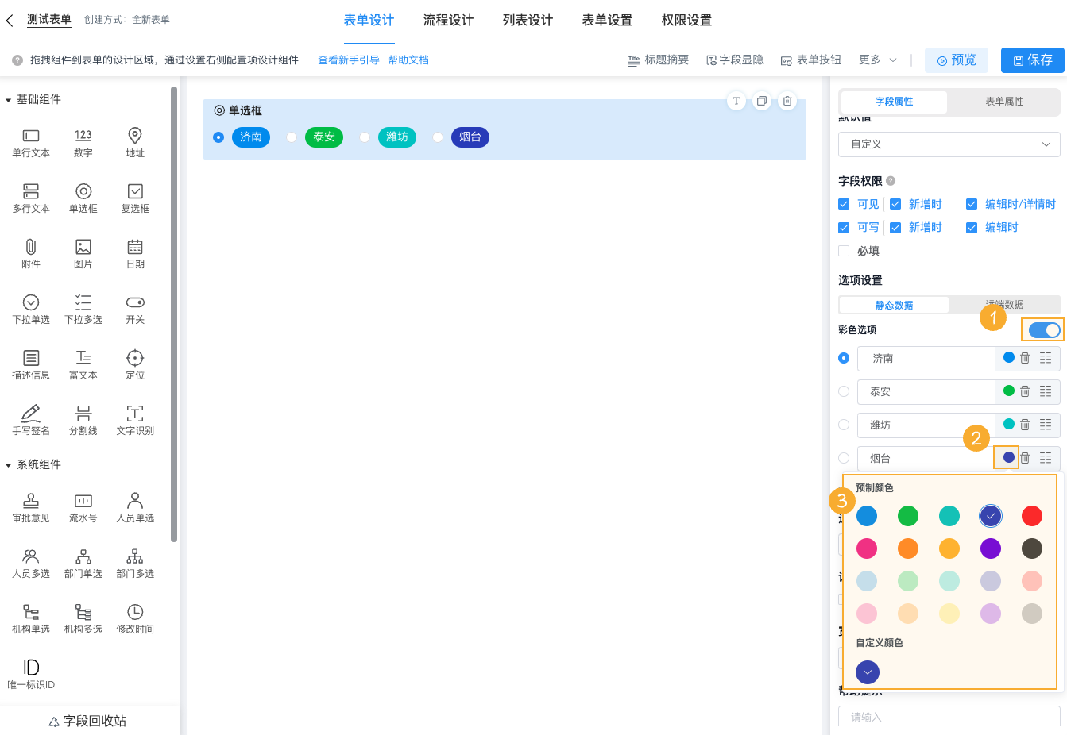This screenshot has width=1067, height=735.
Task: Add the 唯一标识ID component
Action: [x=30, y=671]
